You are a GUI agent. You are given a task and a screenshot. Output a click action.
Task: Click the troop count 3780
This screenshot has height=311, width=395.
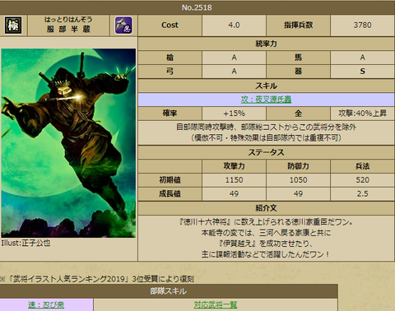(x=362, y=26)
